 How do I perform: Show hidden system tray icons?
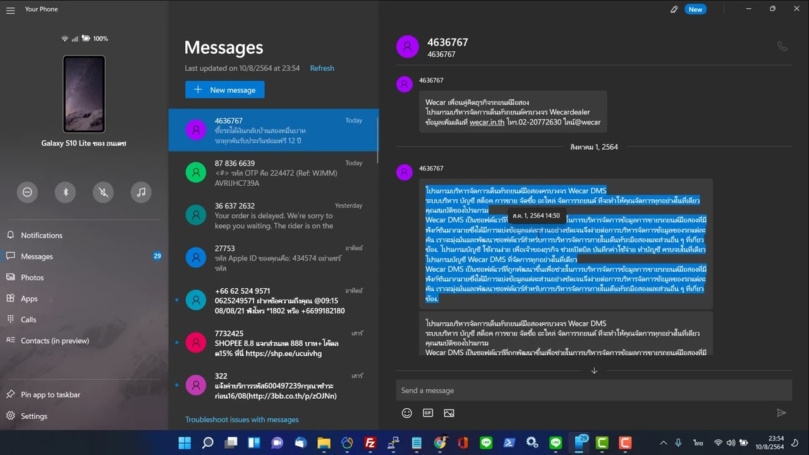pyautogui.click(x=663, y=443)
